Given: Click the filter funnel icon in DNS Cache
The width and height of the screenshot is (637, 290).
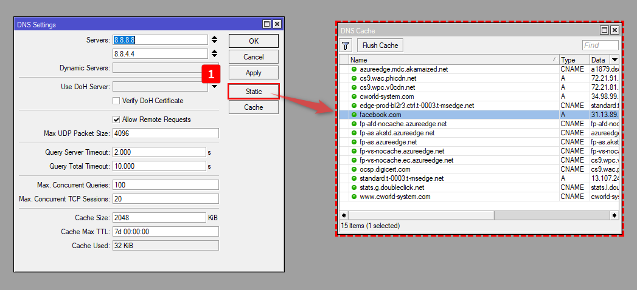Looking at the screenshot, I should pos(346,46).
